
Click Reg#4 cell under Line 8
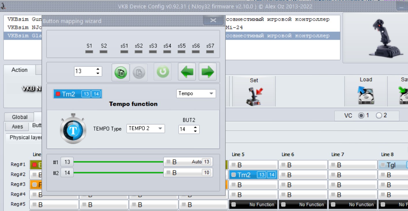[x=393, y=195]
